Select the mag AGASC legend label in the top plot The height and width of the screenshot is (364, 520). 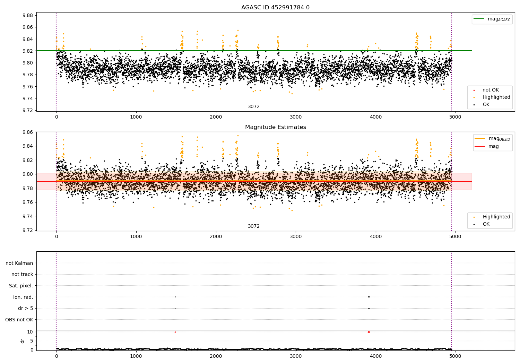tap(499, 19)
